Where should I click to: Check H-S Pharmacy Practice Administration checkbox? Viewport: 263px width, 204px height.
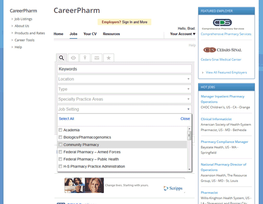click(x=61, y=166)
